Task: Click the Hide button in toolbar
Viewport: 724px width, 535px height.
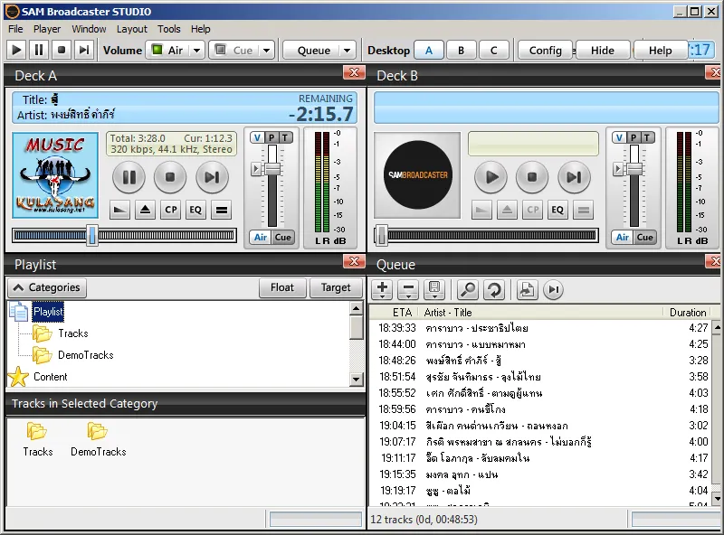Action: point(603,50)
